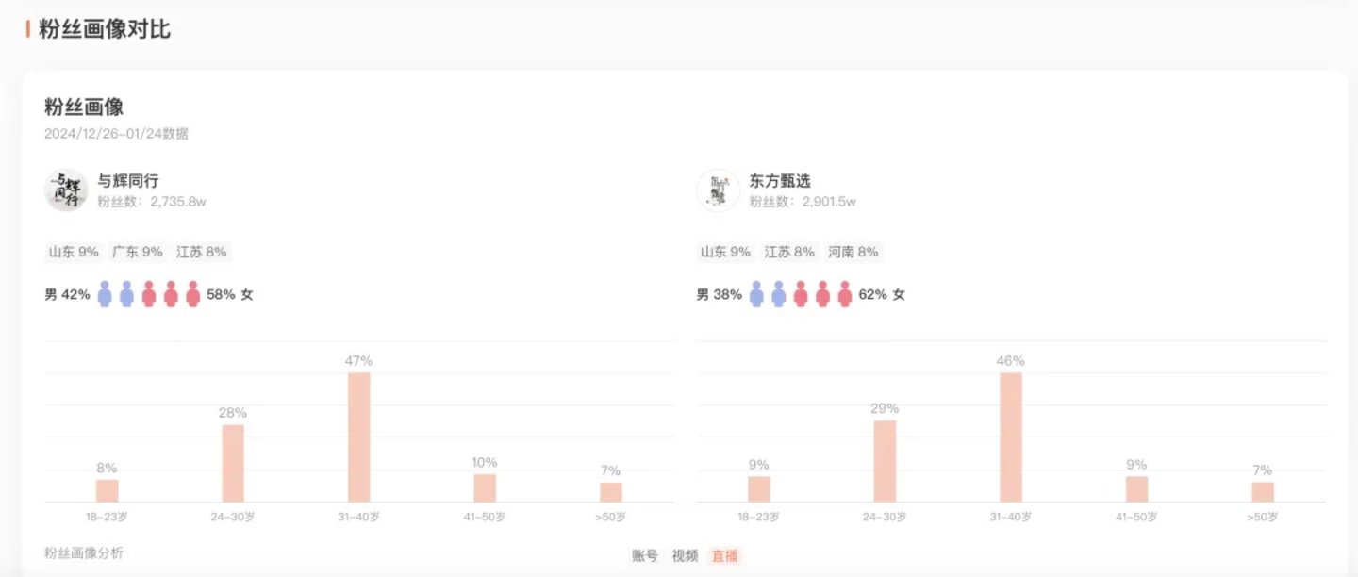Screen dimensions: 1358x577
Task: Open the 东方甄选 account name link
Action: point(780,180)
